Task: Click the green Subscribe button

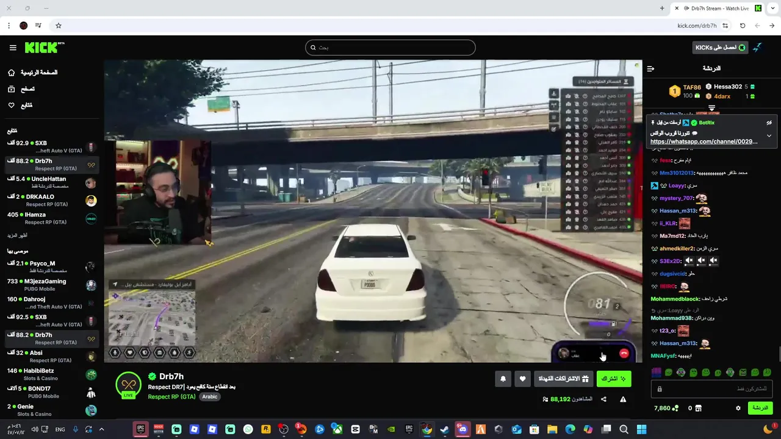Action: click(614, 379)
